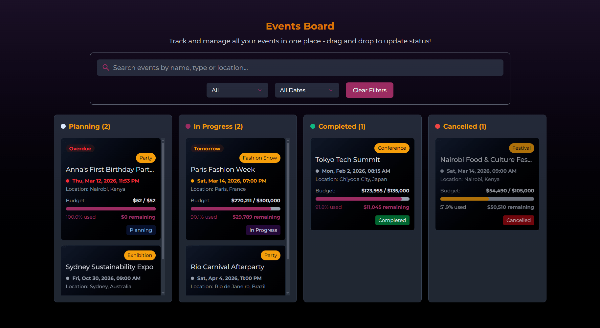Click the Tomorrow indicator on Paris Fashion Week

(x=207, y=148)
